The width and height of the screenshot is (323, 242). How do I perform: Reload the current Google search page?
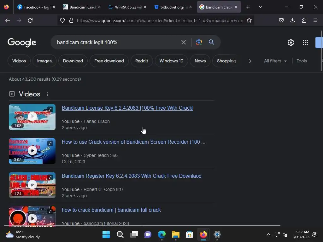pyautogui.click(x=30, y=20)
